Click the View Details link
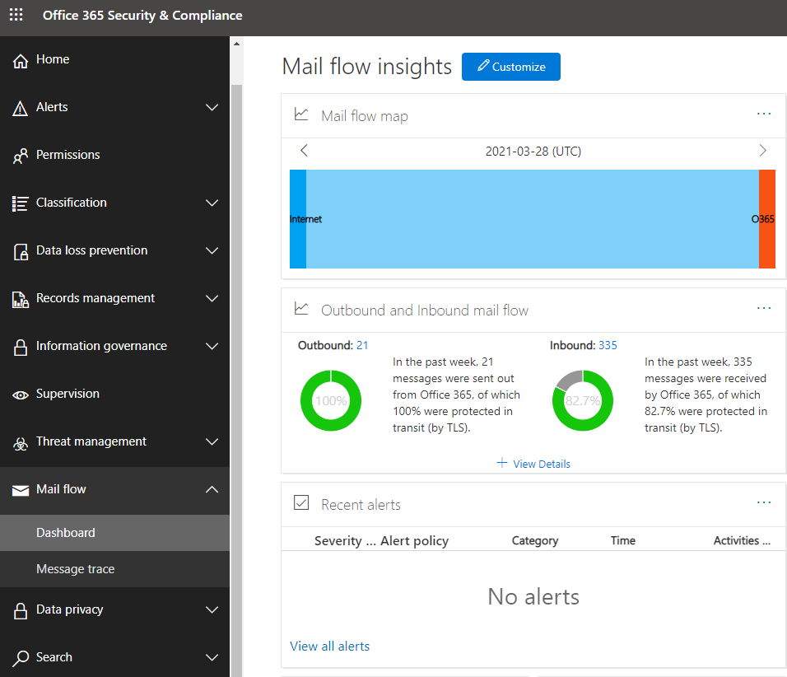 click(x=542, y=464)
